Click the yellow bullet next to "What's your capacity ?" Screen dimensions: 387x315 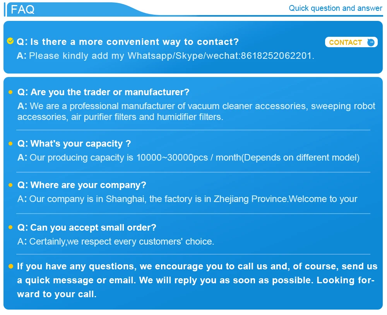[10, 144]
